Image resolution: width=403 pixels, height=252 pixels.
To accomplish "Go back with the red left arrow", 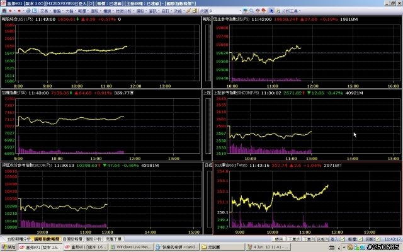I will pyautogui.click(x=10, y=11).
